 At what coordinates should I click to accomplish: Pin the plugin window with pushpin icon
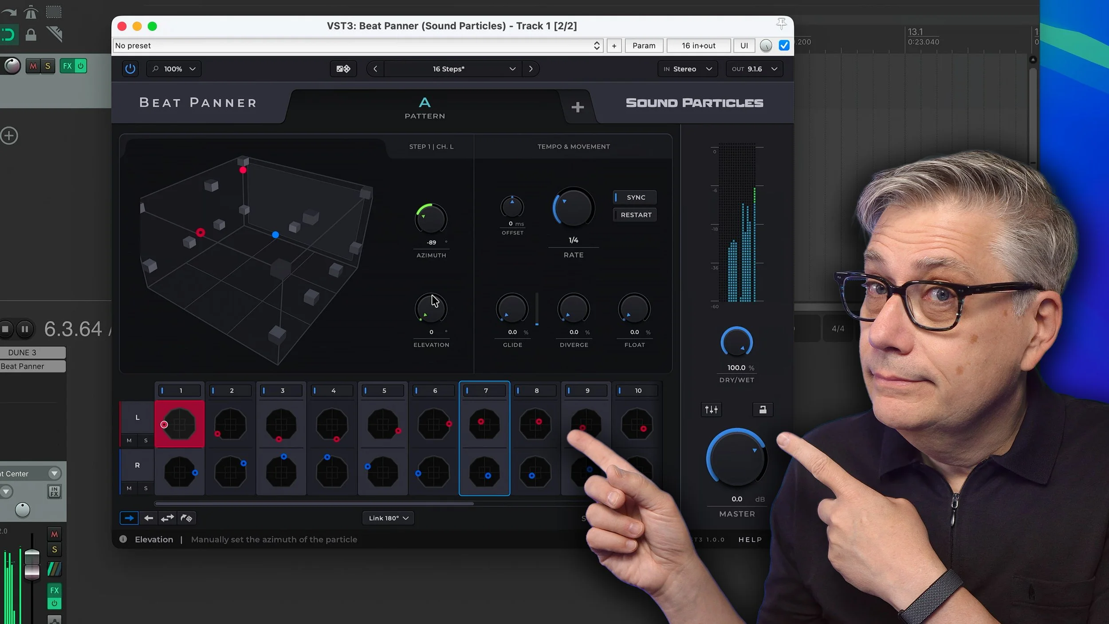coord(781,24)
